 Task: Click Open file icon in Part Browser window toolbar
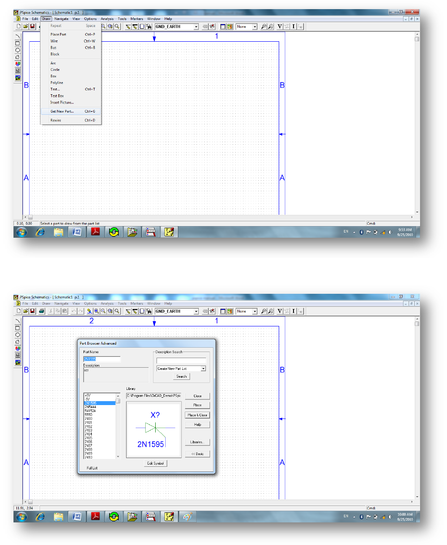(x=25, y=311)
